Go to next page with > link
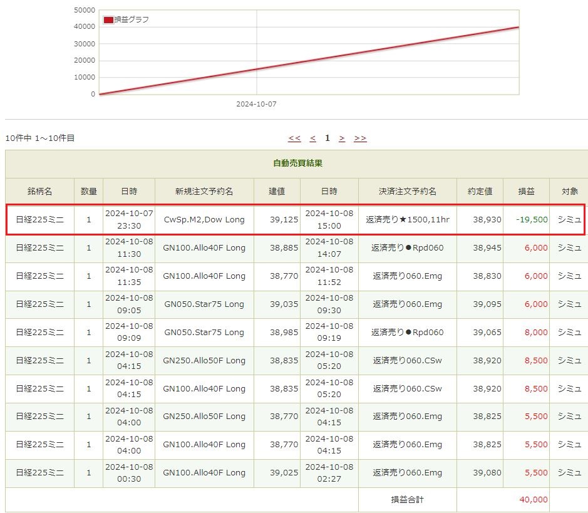The height and width of the screenshot is (513, 588). click(342, 138)
